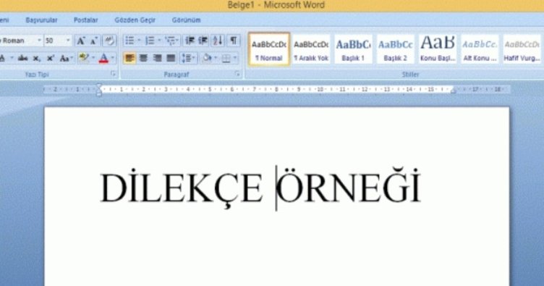Screen dimensions: 544x286
Task: Click the Shrink Font icon
Action: coord(94,41)
